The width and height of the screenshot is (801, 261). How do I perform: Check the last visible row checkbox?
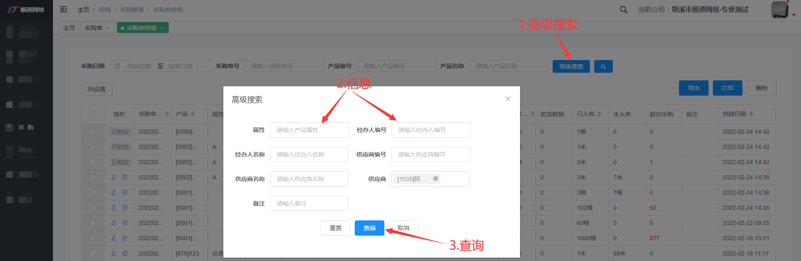pos(93,253)
